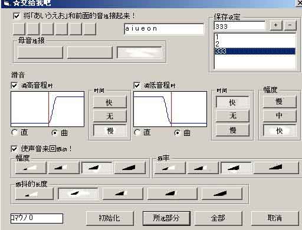Select highlighted preset 333 in list
Image resolution: width=302 pixels, height=230 pixels.
point(255,51)
